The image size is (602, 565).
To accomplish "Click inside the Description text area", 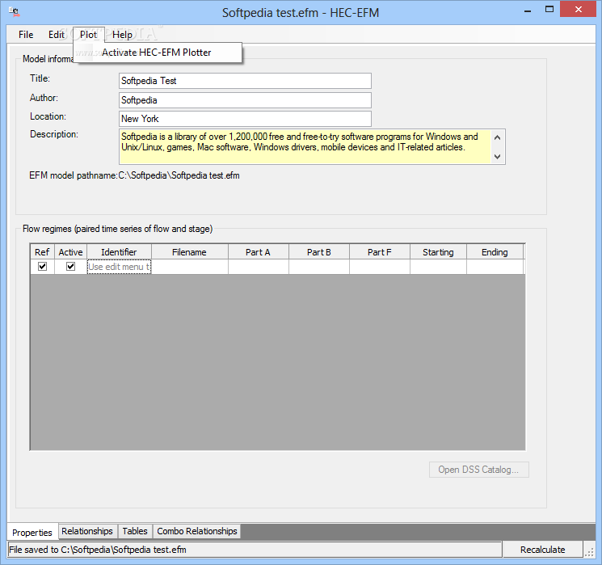I will coord(305,147).
